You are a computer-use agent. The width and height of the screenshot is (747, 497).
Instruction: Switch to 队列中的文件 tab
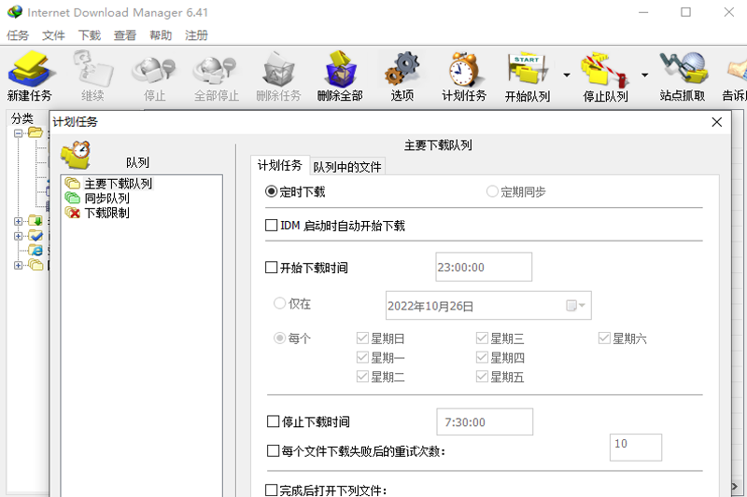(x=347, y=167)
